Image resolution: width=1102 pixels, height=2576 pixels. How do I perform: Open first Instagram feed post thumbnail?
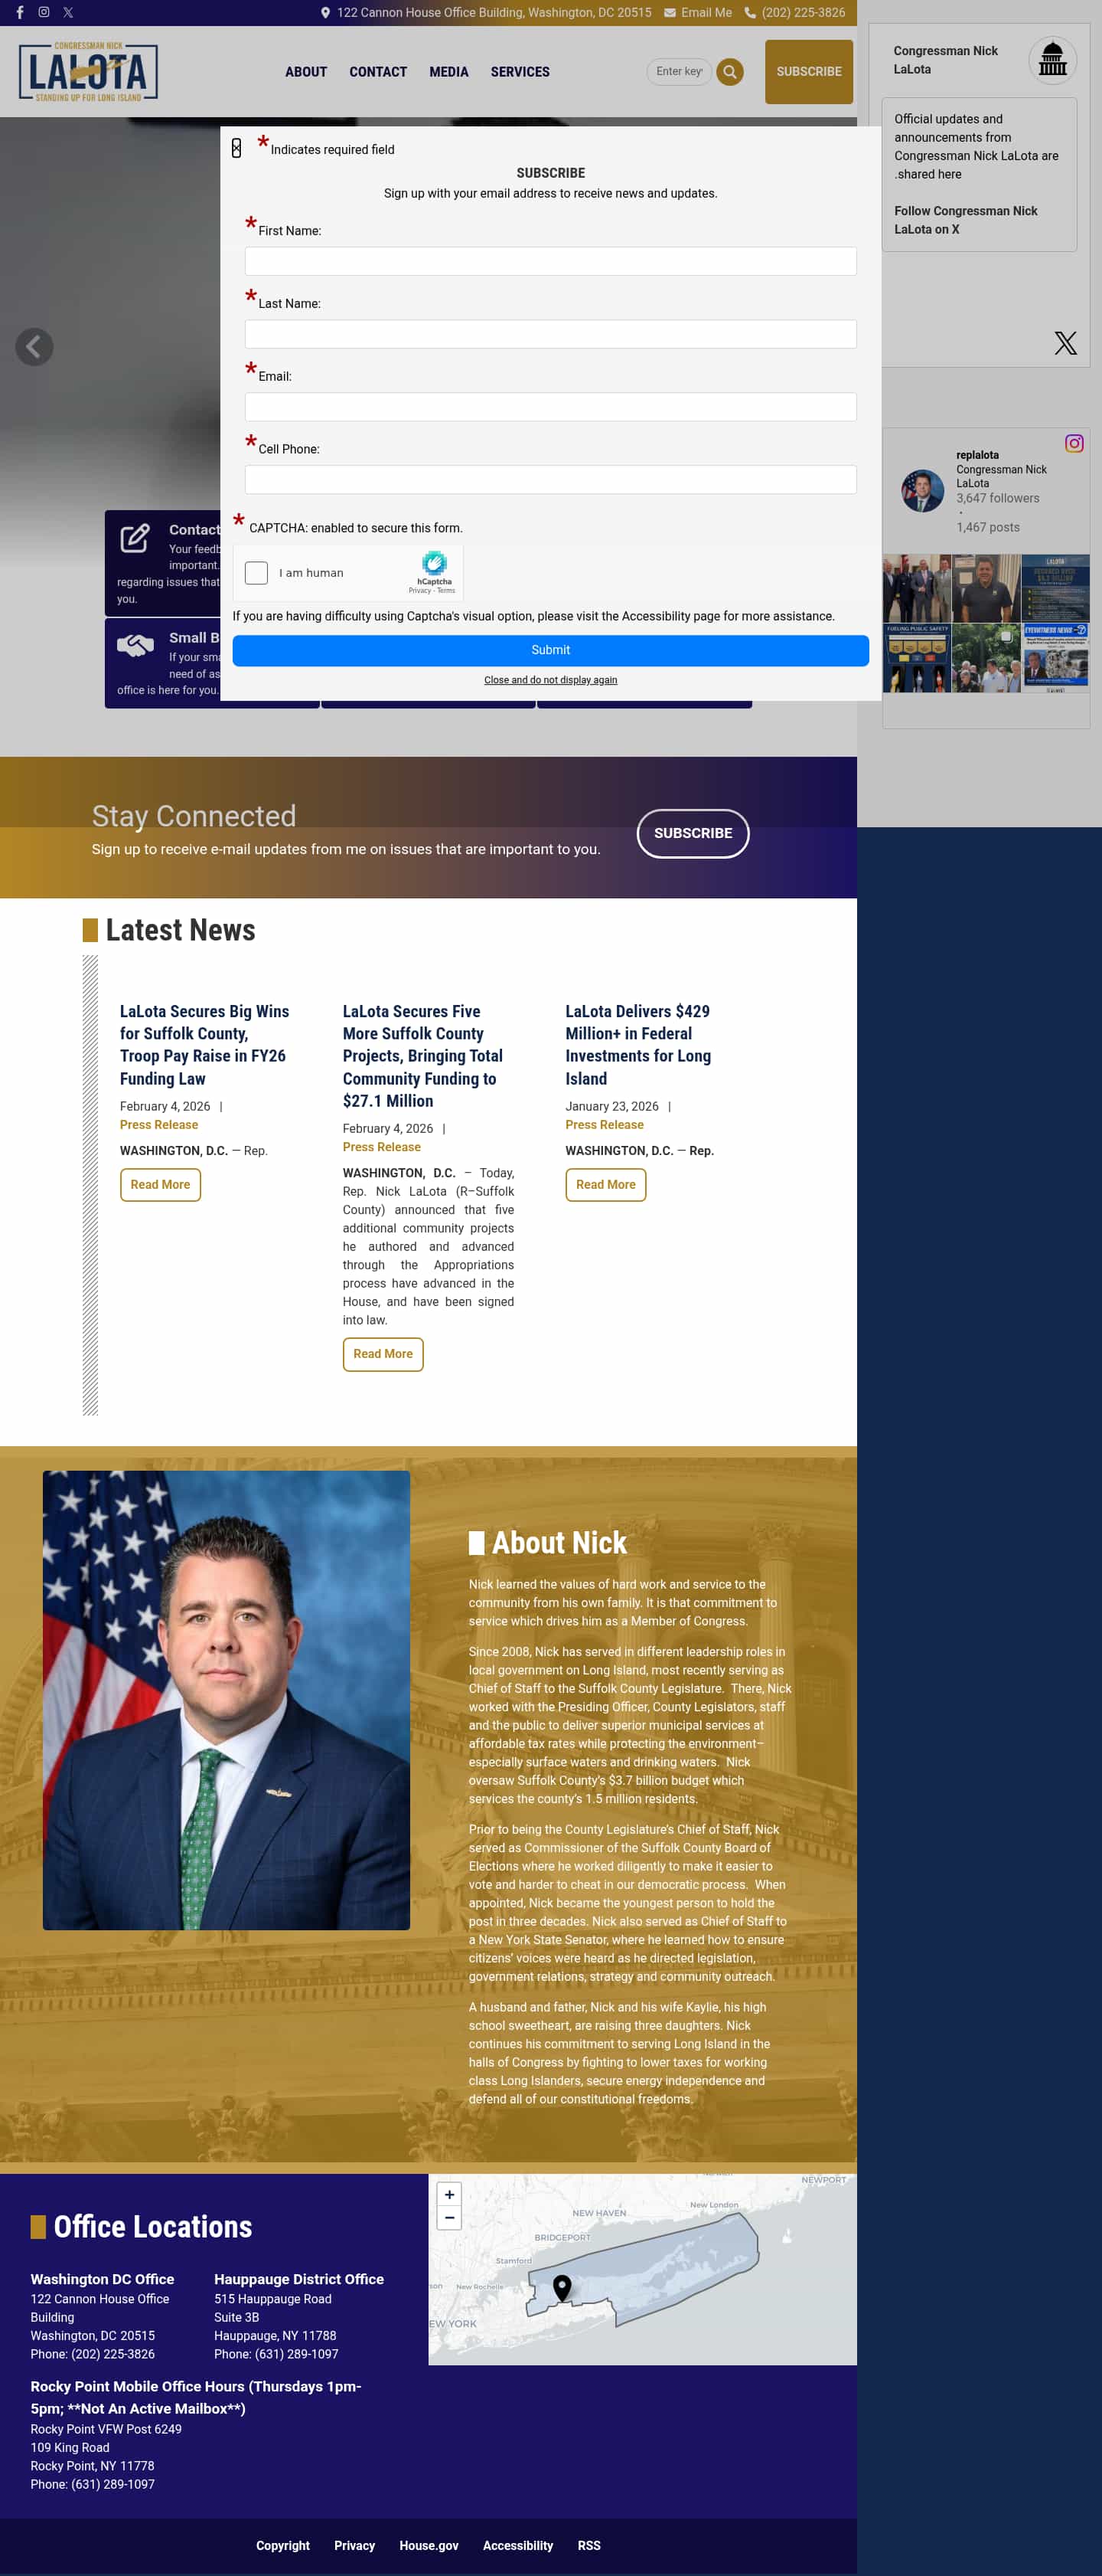coord(916,588)
